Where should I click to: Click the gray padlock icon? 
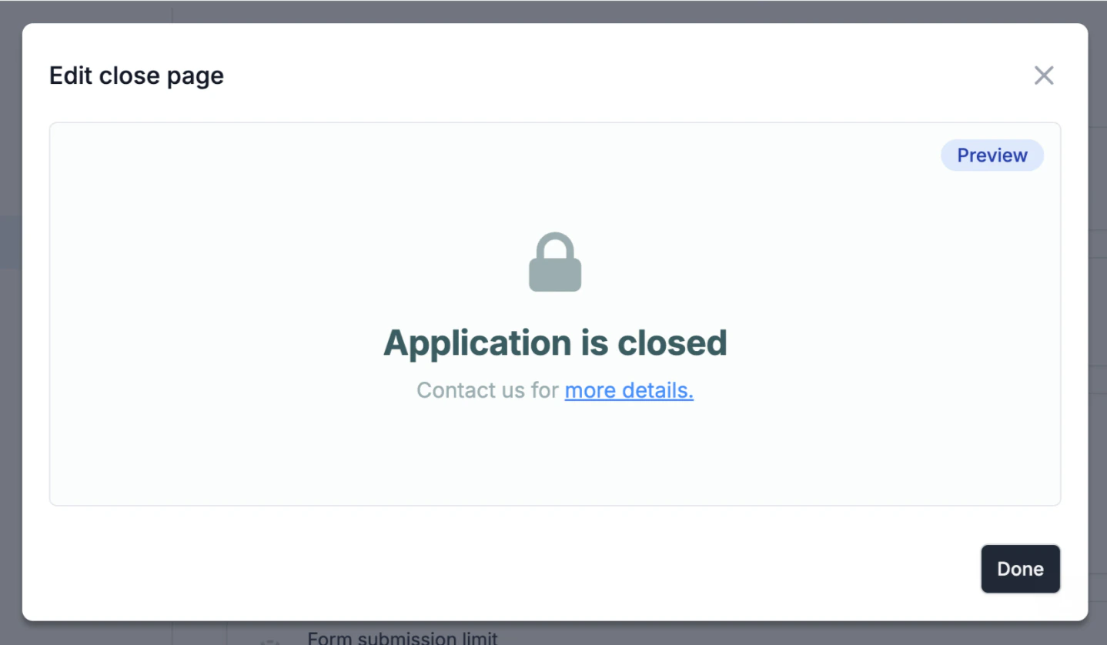coord(555,262)
